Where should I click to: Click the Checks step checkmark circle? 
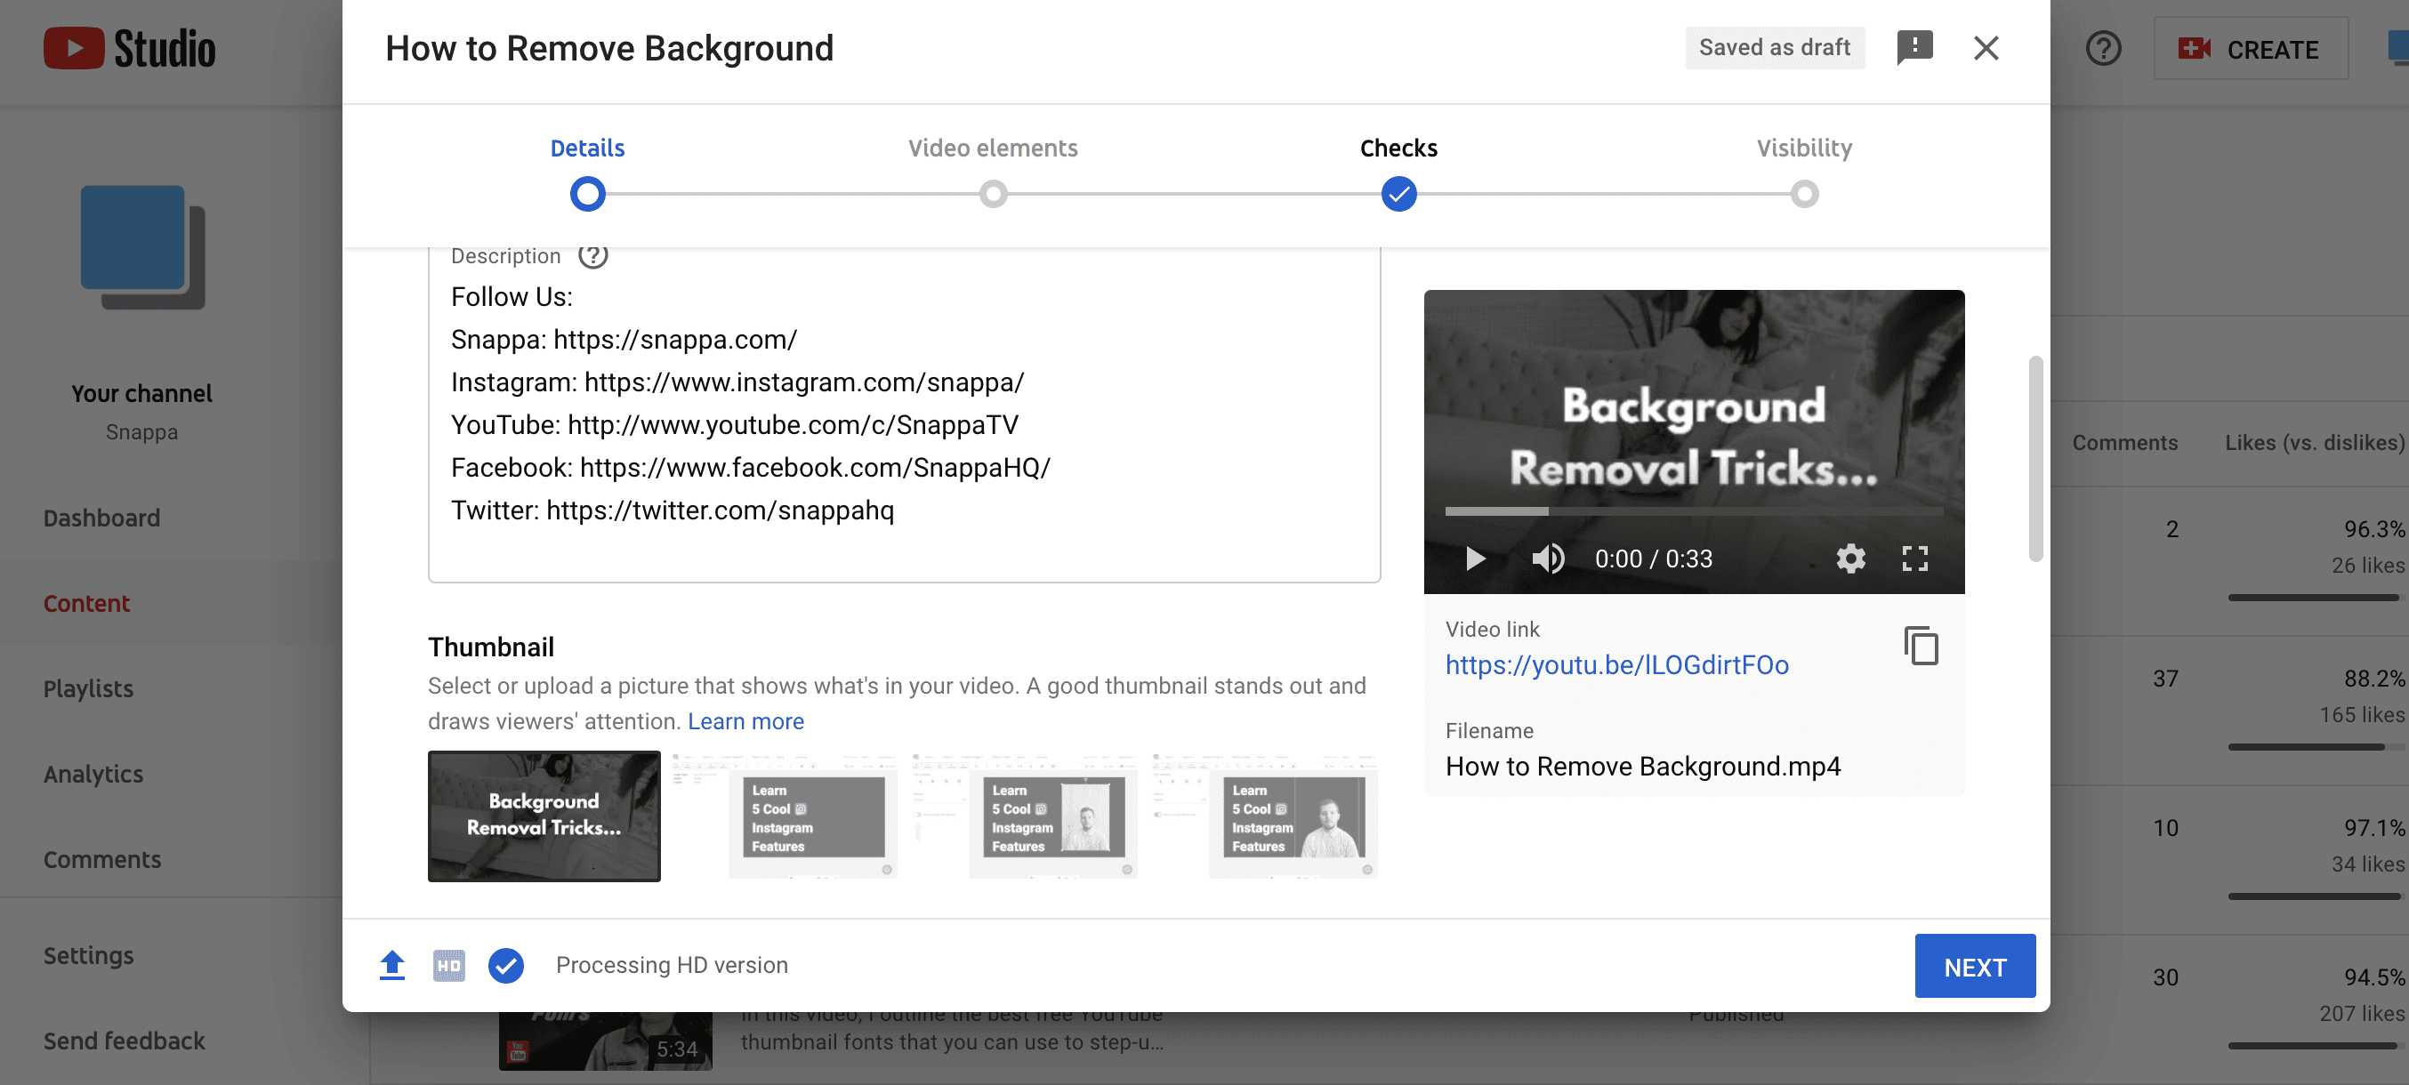point(1398,195)
